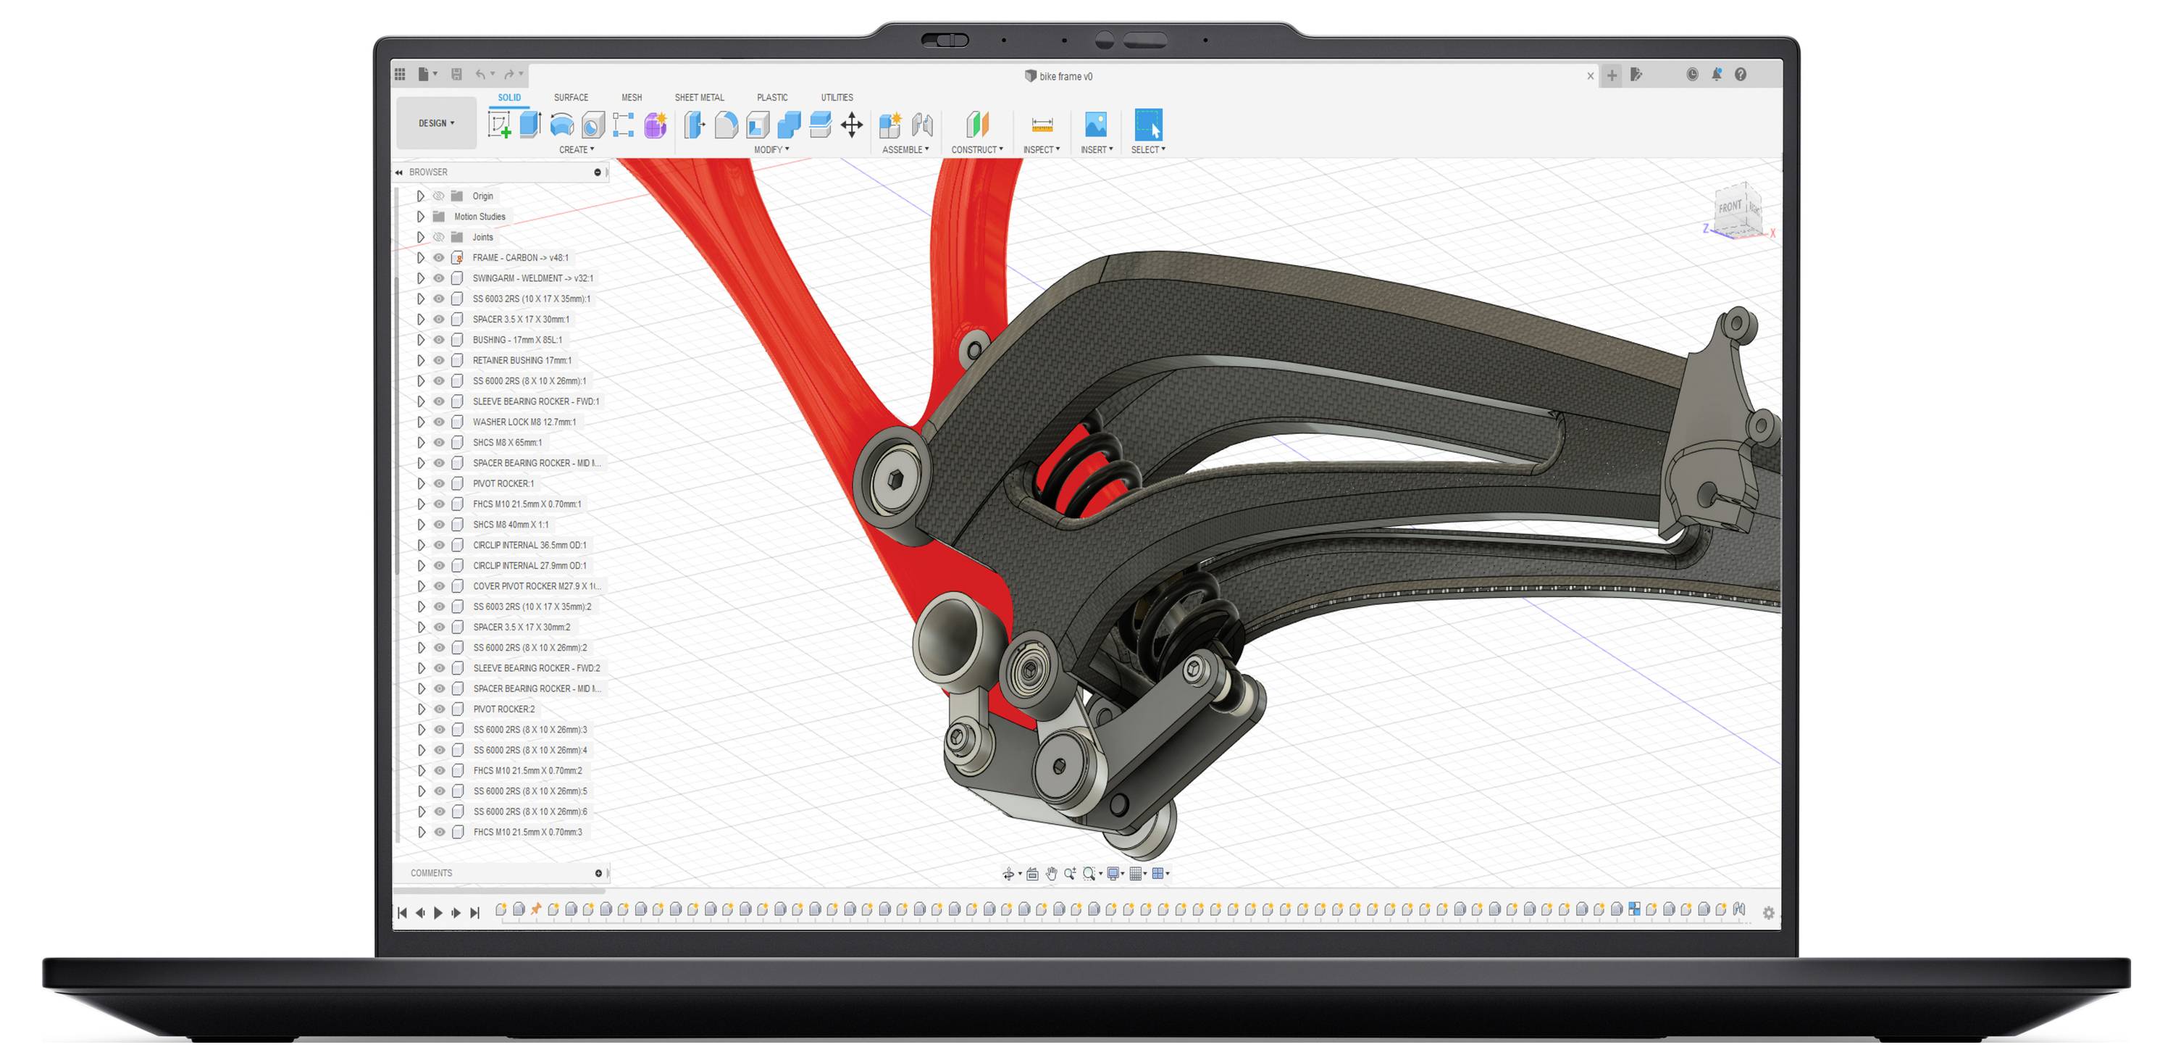Open the CREATE dropdown menu
The width and height of the screenshot is (2173, 1063).
[x=576, y=149]
